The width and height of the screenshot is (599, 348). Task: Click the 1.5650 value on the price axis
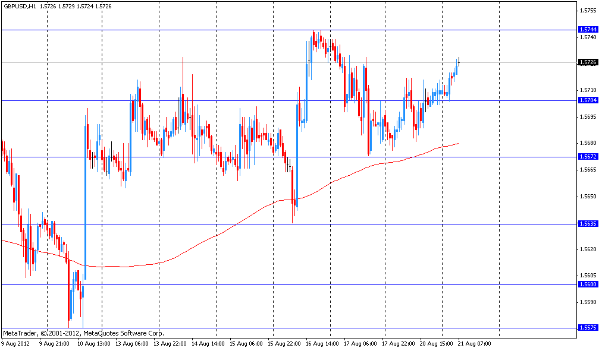tap(588, 196)
